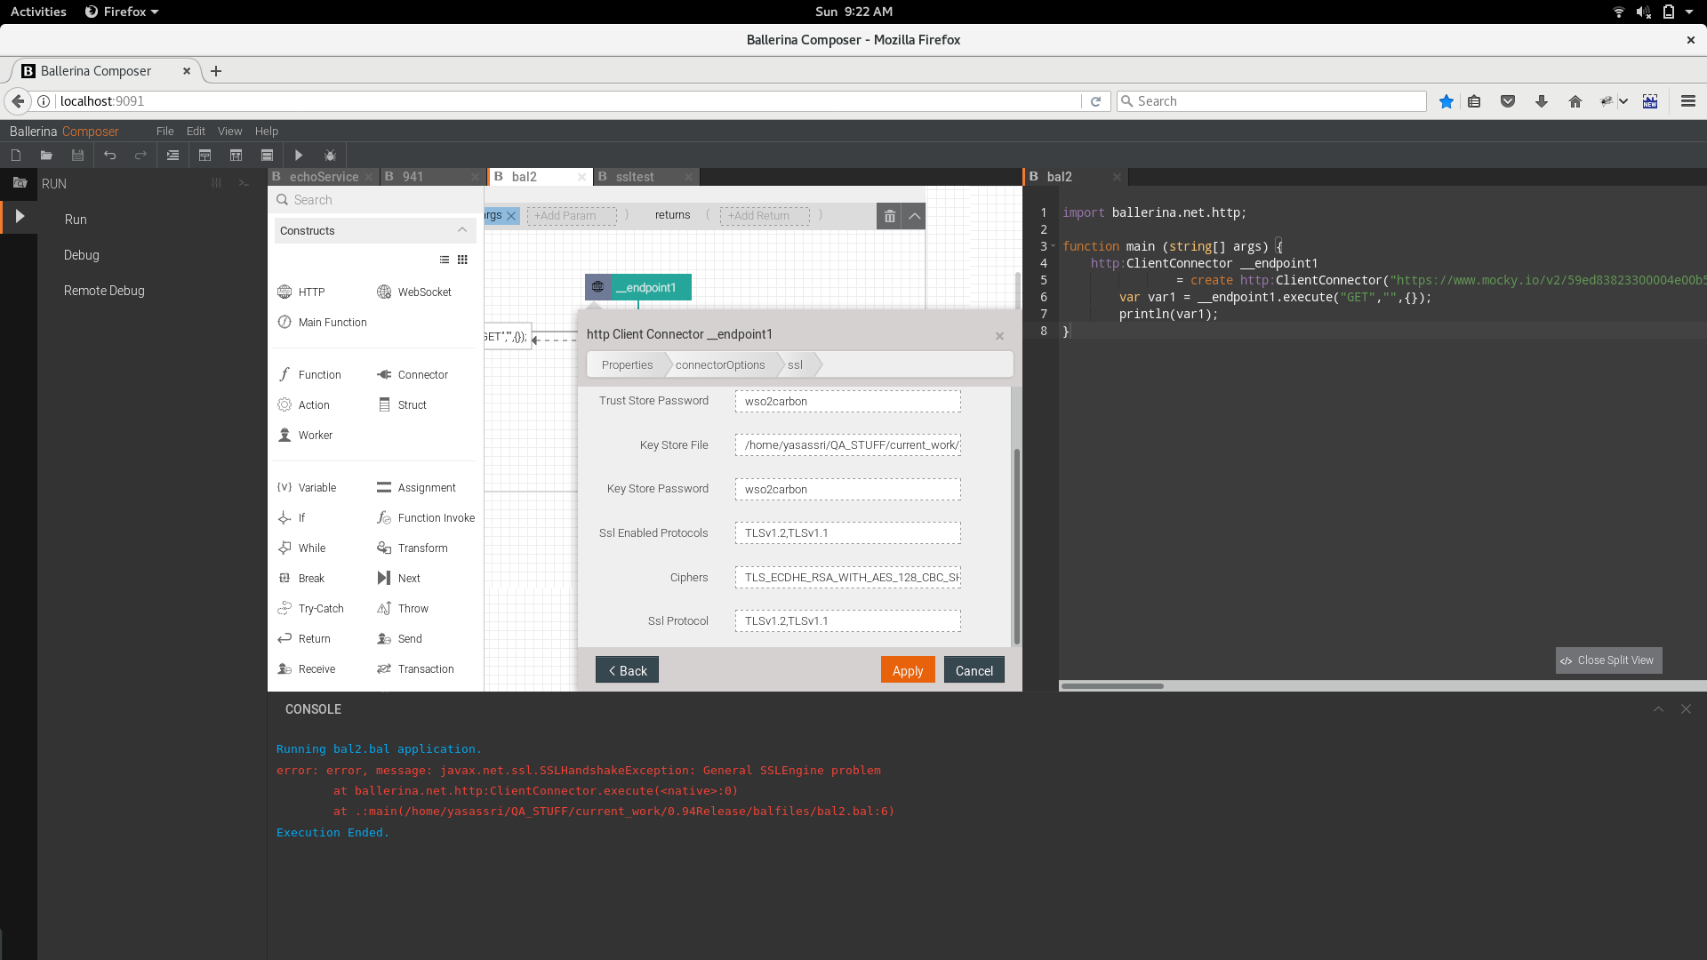Screen dimensions: 1707x960
Task: Apply the connector properties
Action: tap(908, 670)
